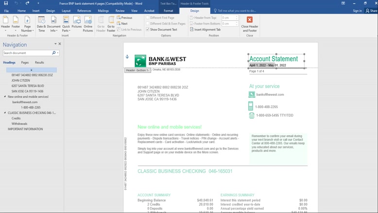Expand the Page Number dropdown
Screen dimensions: 378x213
point(27,24)
